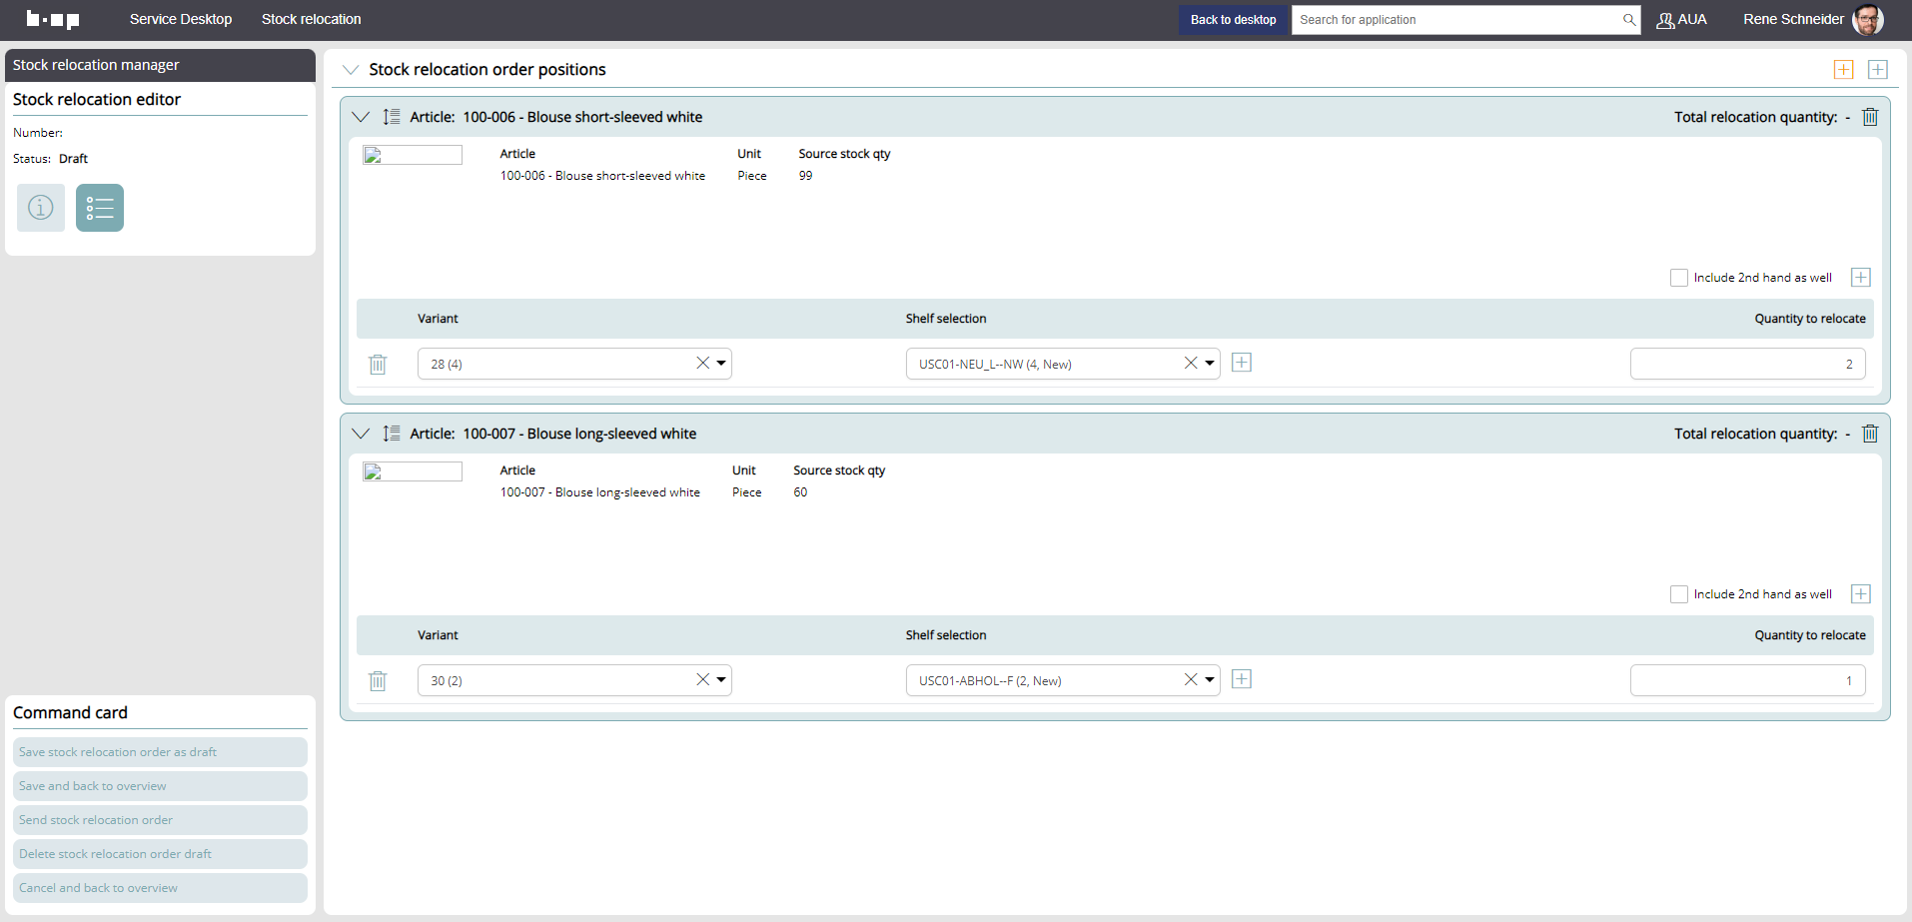
Task: Click the Back to desktop button
Action: click(1233, 20)
